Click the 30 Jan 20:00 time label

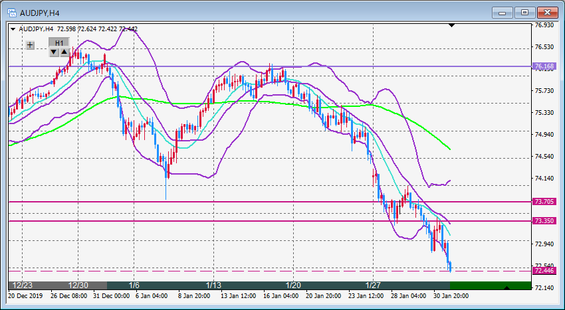click(x=451, y=296)
